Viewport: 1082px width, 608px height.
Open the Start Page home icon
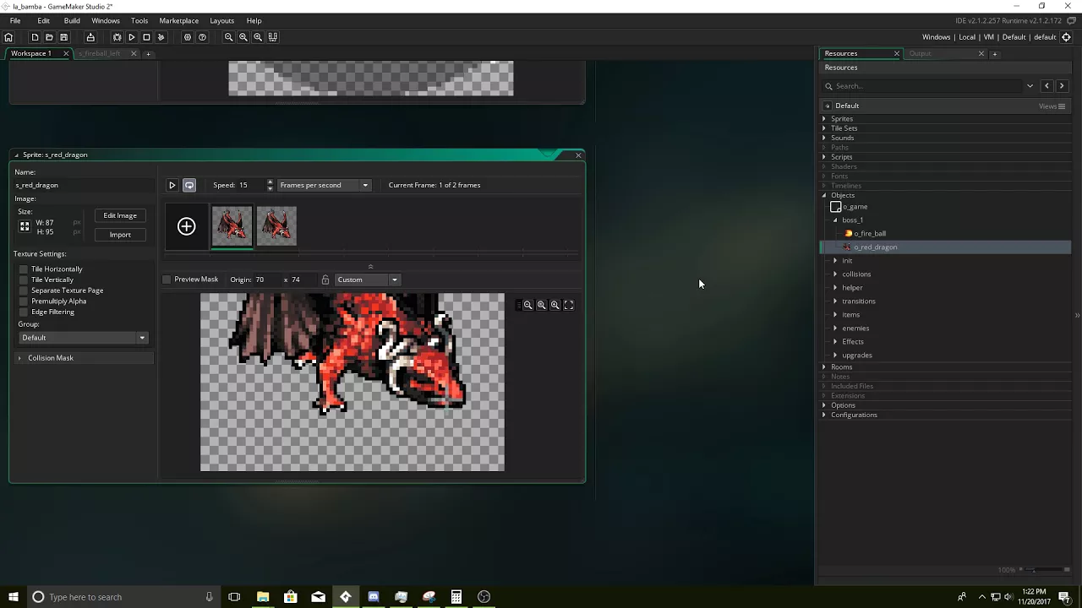pyautogui.click(x=8, y=37)
